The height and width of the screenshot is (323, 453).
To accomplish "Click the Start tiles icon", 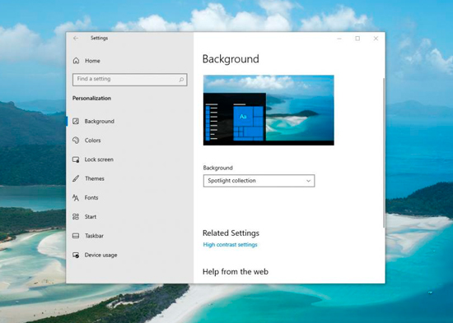I will click(x=76, y=217).
